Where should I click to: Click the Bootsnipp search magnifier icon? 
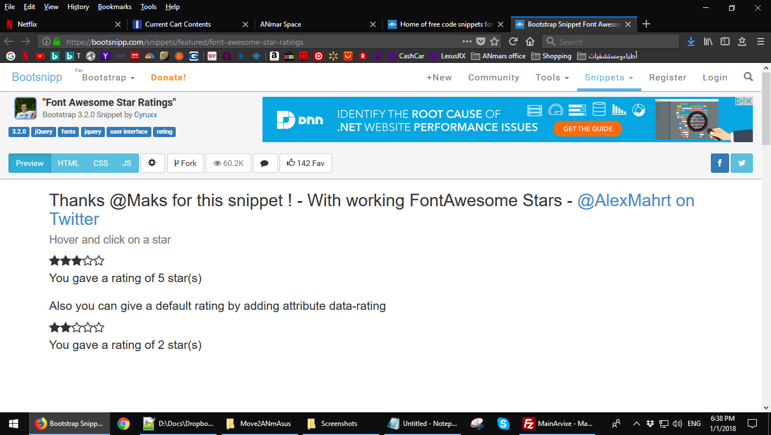pos(748,77)
